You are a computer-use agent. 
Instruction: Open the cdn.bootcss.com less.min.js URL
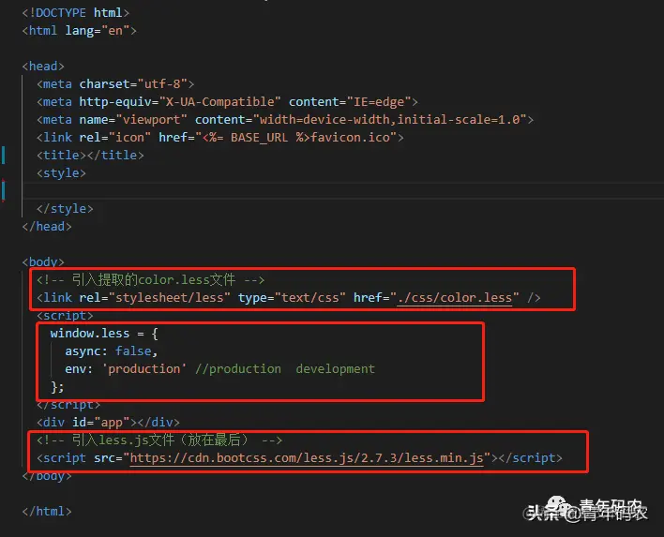click(x=307, y=458)
